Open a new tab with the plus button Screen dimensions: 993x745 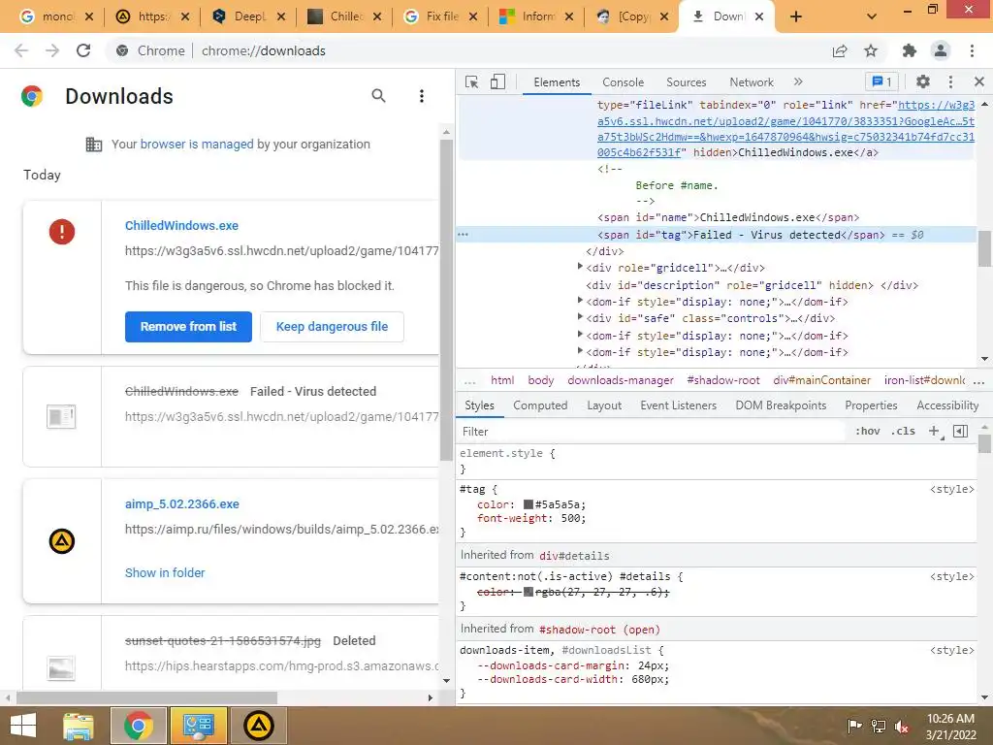click(x=796, y=16)
